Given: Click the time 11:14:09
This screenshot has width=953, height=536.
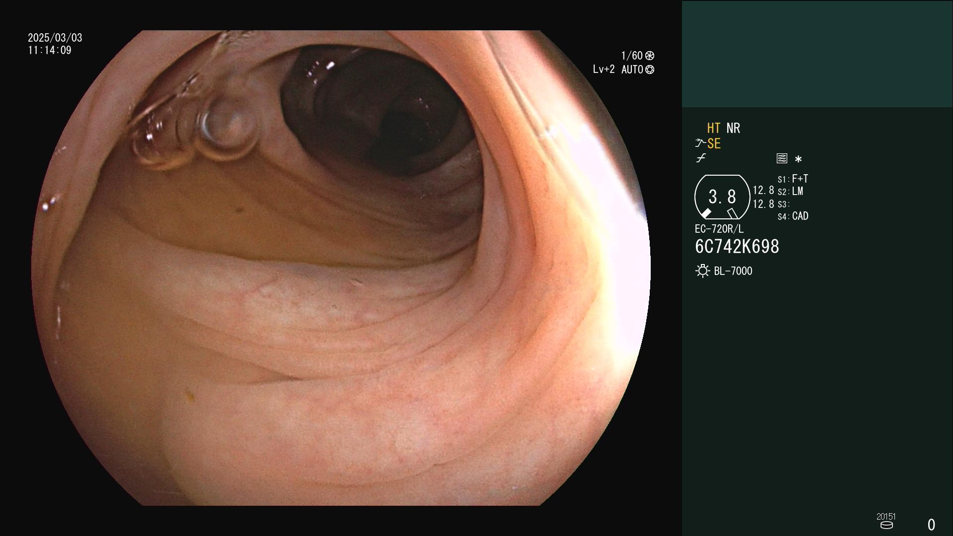Looking at the screenshot, I should (50, 51).
